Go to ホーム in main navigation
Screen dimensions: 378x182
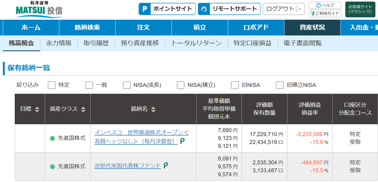coord(31,28)
